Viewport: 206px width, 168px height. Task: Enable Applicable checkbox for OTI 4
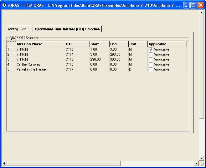(151, 54)
